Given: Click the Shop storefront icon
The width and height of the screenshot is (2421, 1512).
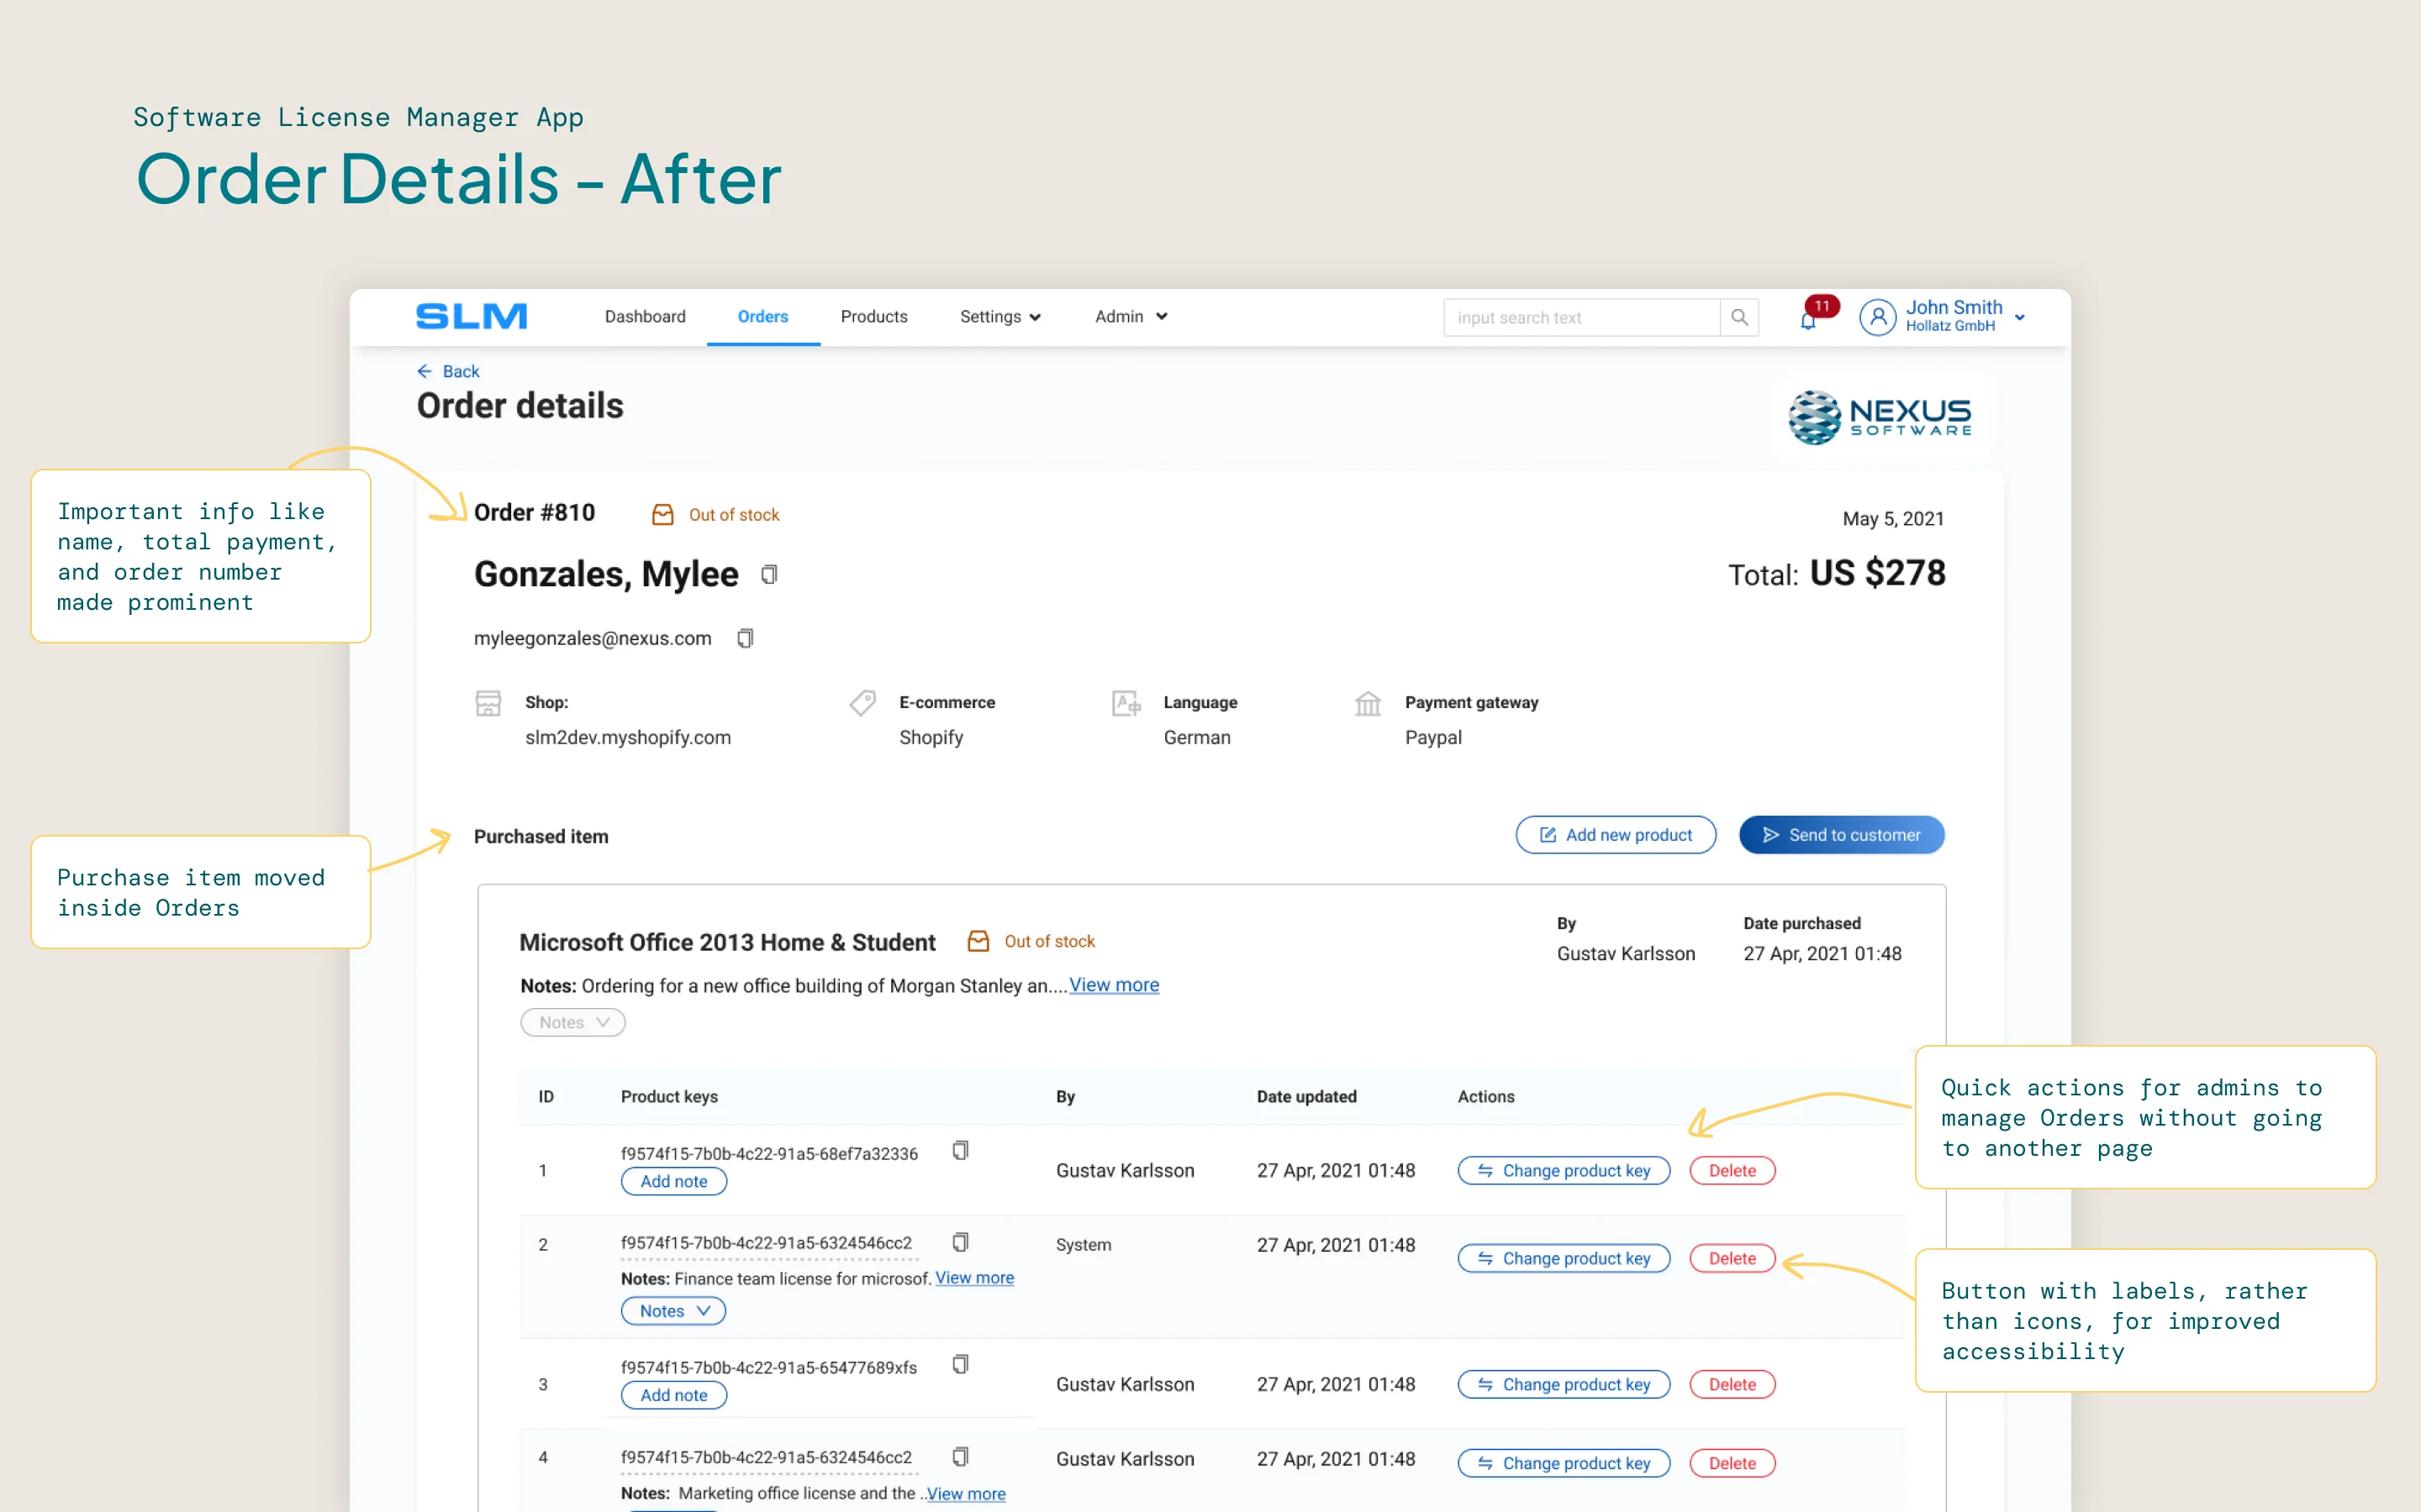Looking at the screenshot, I should click(x=488, y=703).
